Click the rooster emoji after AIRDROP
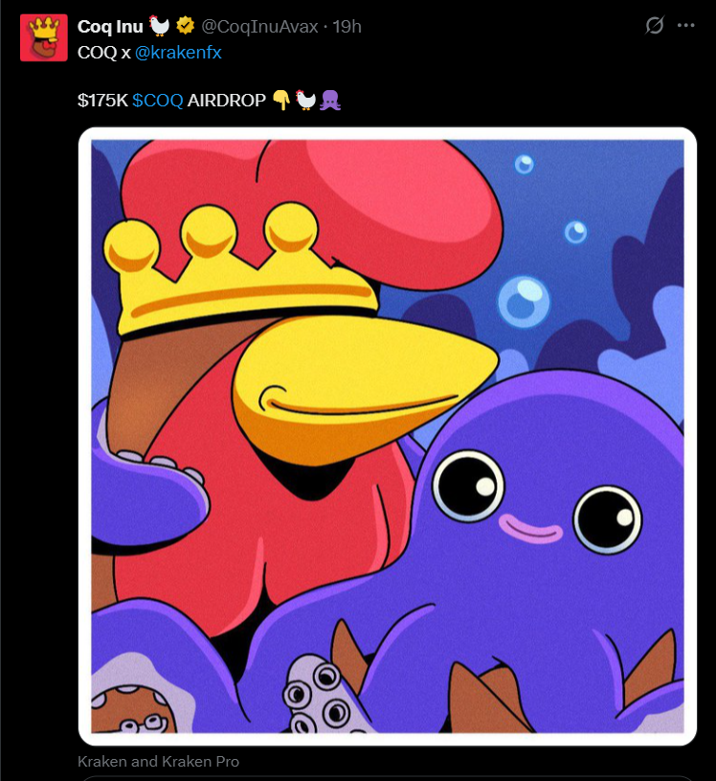 tap(305, 100)
